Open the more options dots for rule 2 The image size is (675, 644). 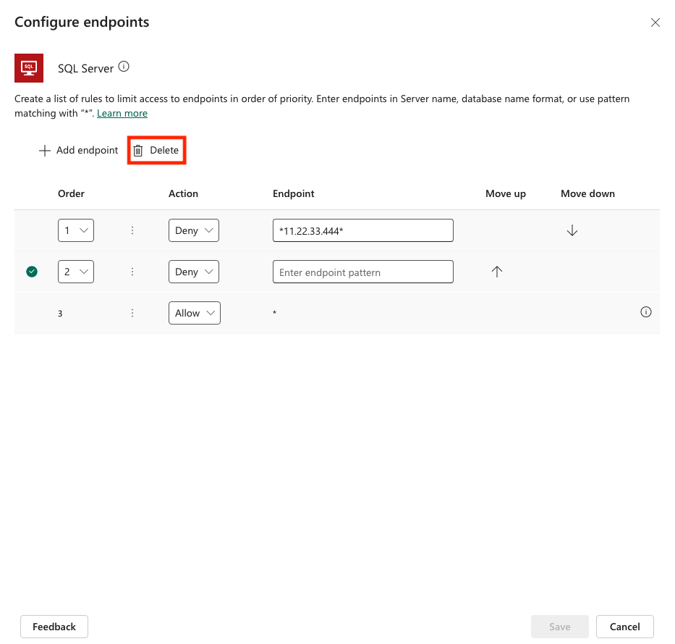tap(132, 272)
